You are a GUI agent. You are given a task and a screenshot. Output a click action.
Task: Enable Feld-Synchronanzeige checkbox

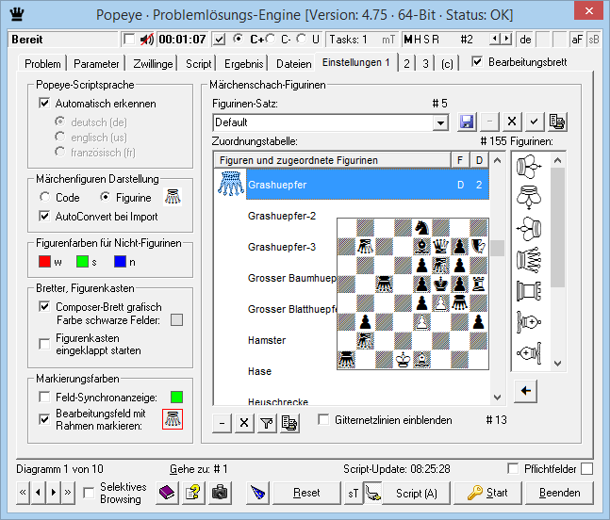[44, 397]
